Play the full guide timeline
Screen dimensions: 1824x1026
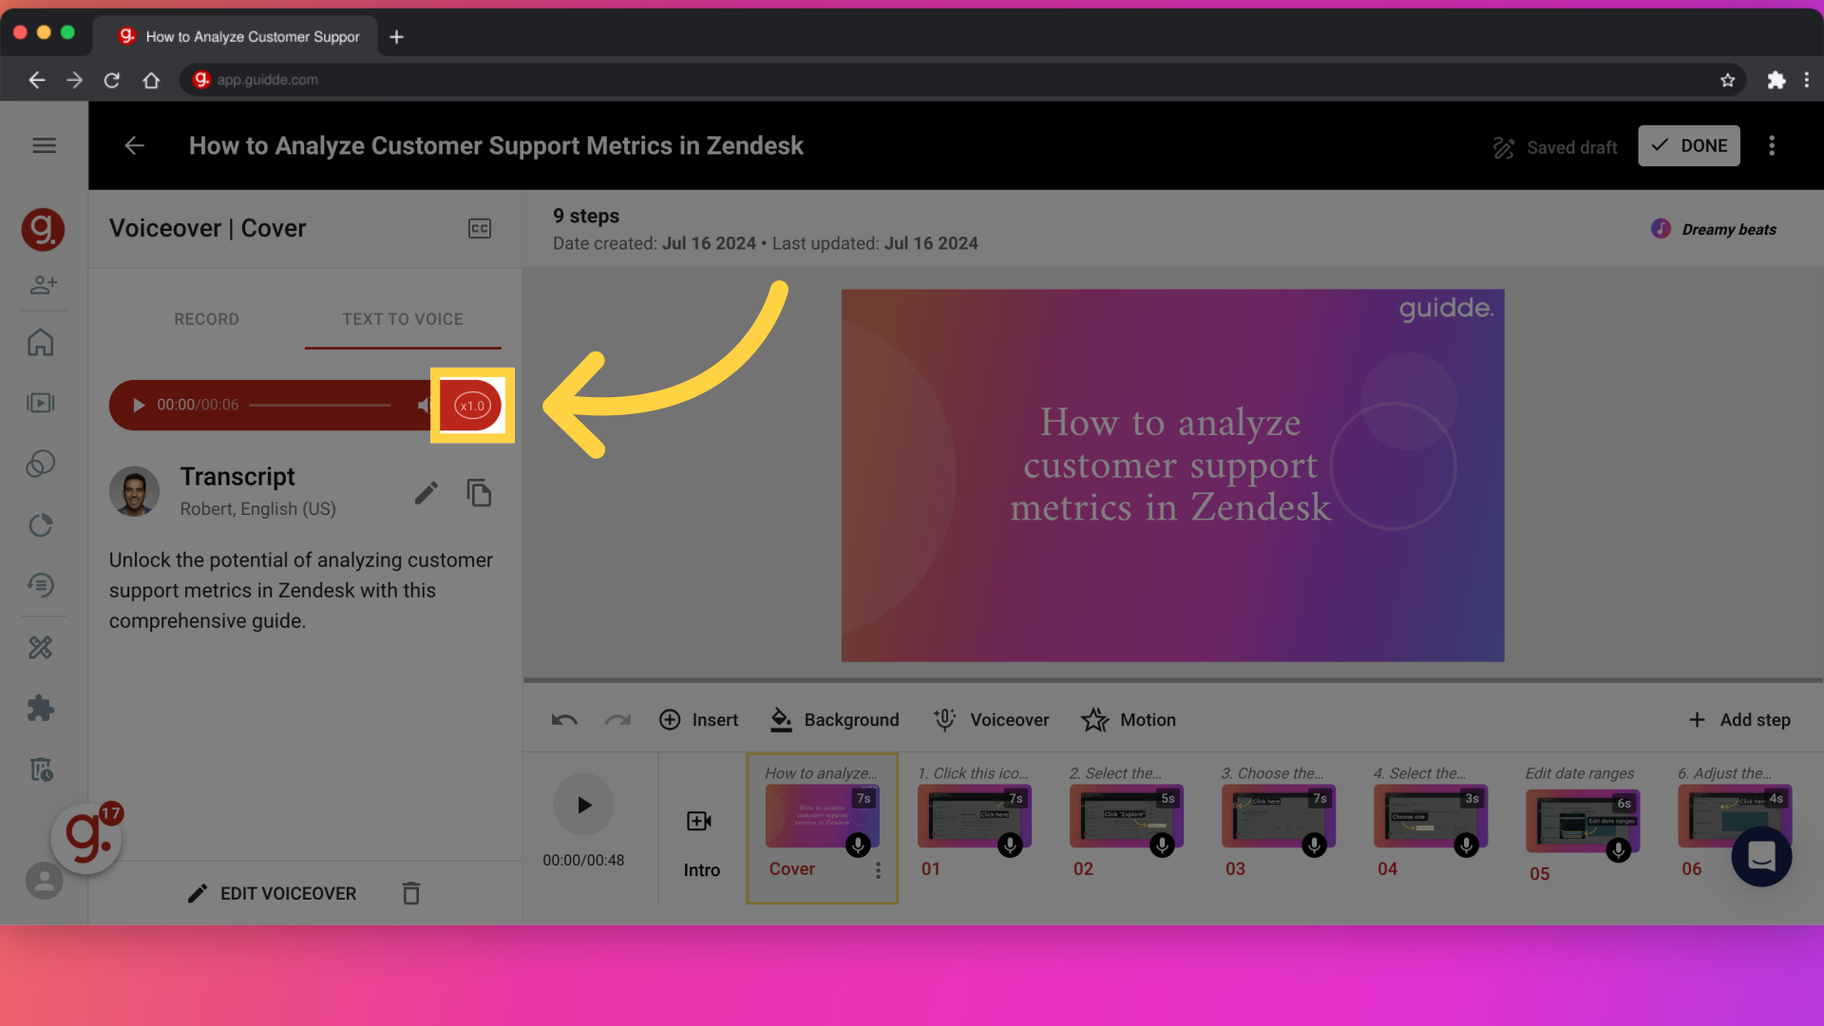pyautogui.click(x=583, y=805)
